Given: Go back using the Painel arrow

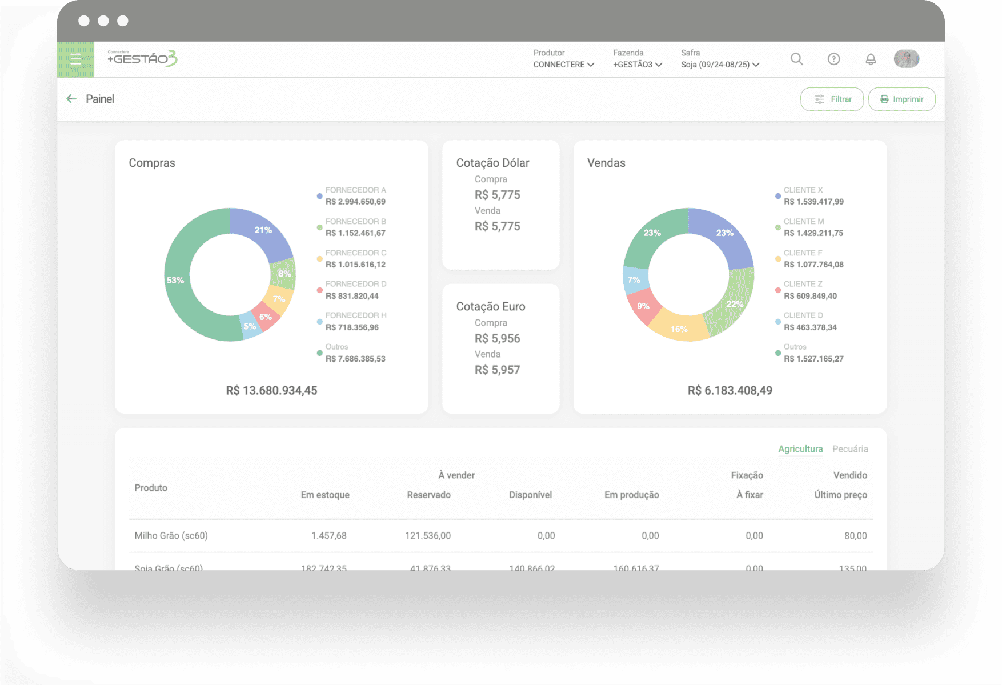Looking at the screenshot, I should [71, 99].
